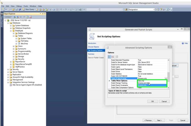Click the Copy icon in main toolbar
The width and height of the screenshot is (191, 126).
(x=53, y=9)
